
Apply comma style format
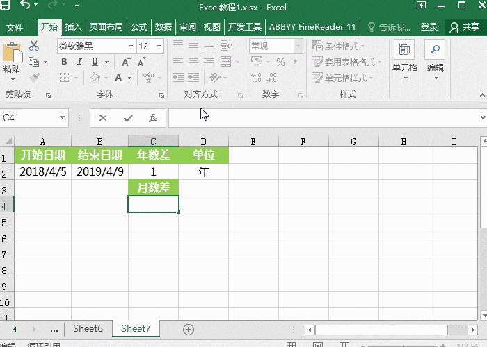295,62
